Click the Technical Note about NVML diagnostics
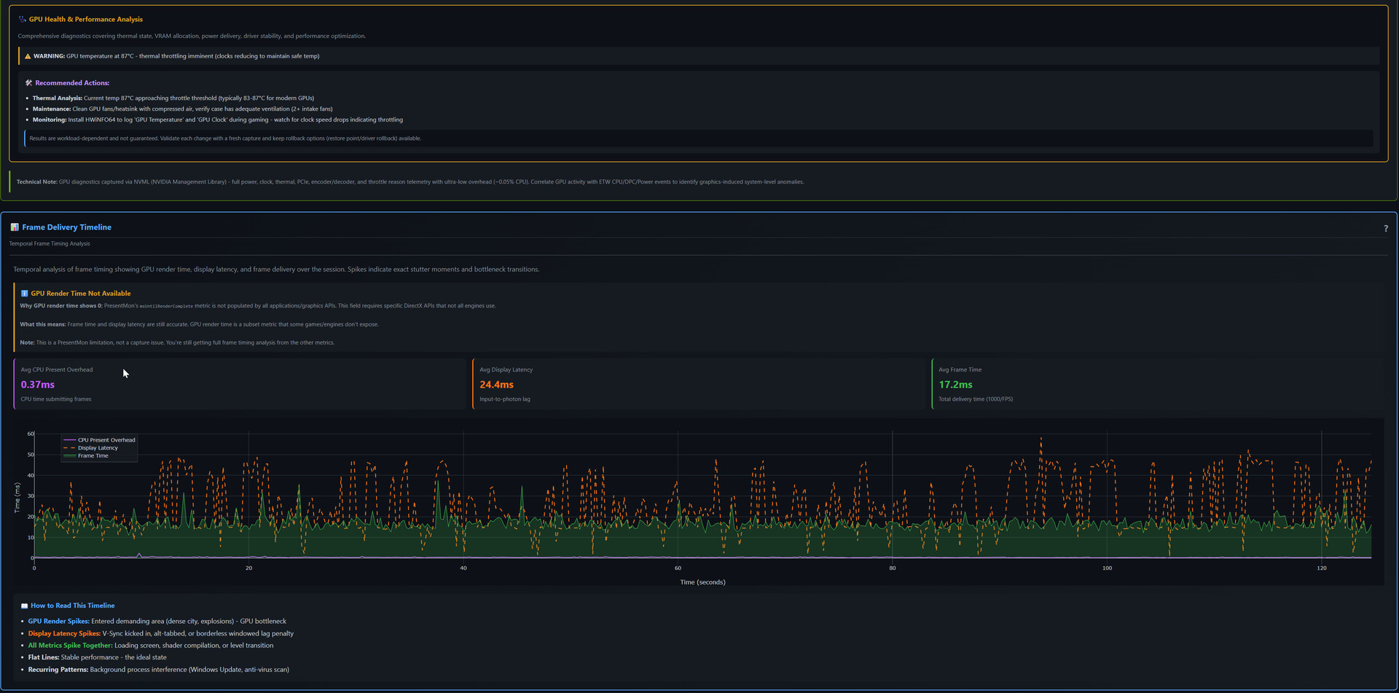The width and height of the screenshot is (1399, 693). tap(410, 182)
